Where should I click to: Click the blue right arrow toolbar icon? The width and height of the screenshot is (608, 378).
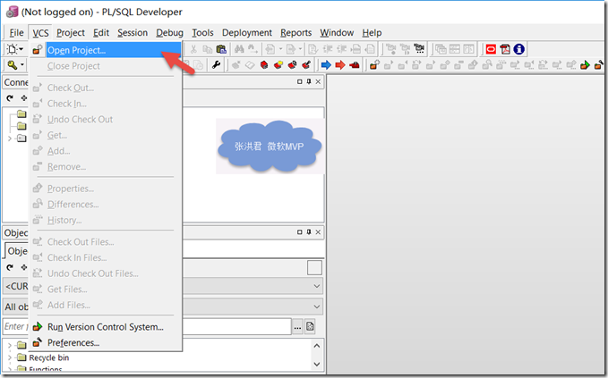(x=326, y=65)
